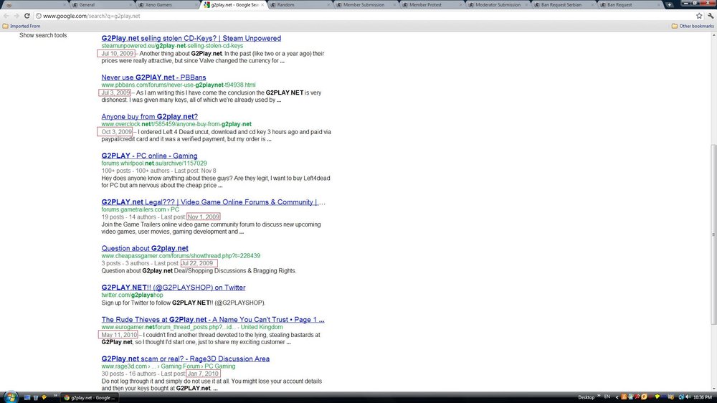
Task: Click the EN language indicator
Action: click(x=607, y=397)
